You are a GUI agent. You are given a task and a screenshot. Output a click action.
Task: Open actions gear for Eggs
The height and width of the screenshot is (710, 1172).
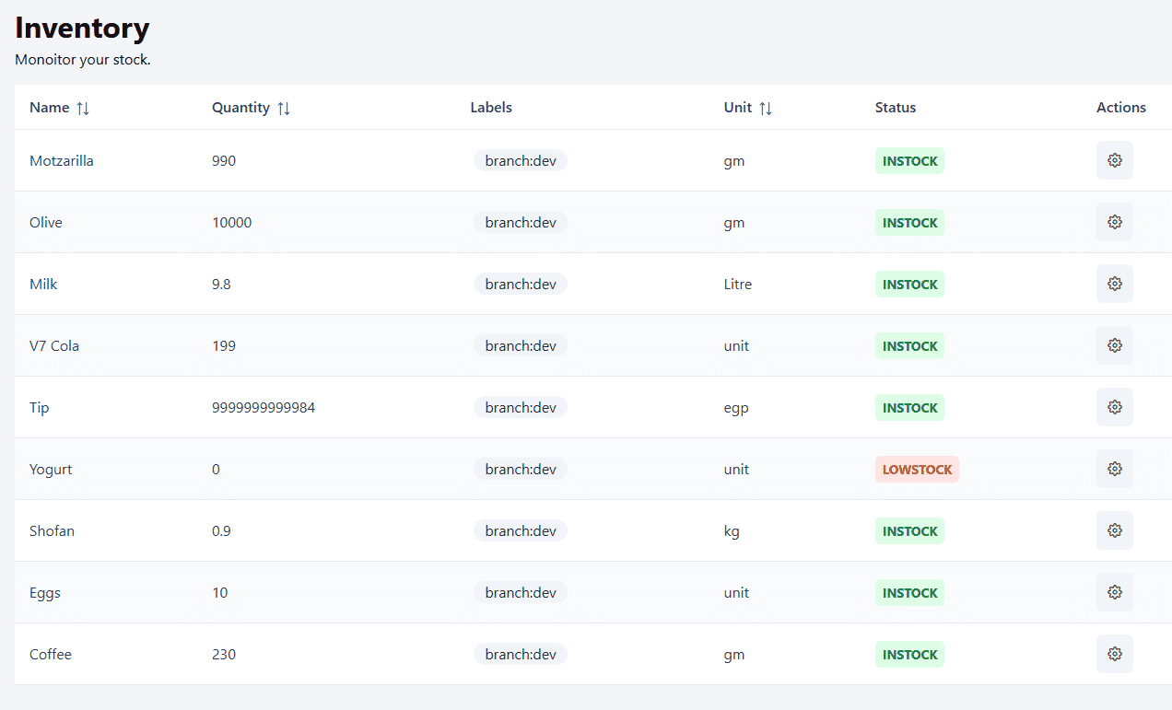[x=1114, y=592]
